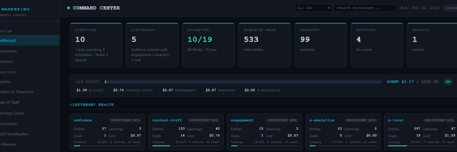
Task: Click the 533 total entities value
Action: click(x=251, y=39)
